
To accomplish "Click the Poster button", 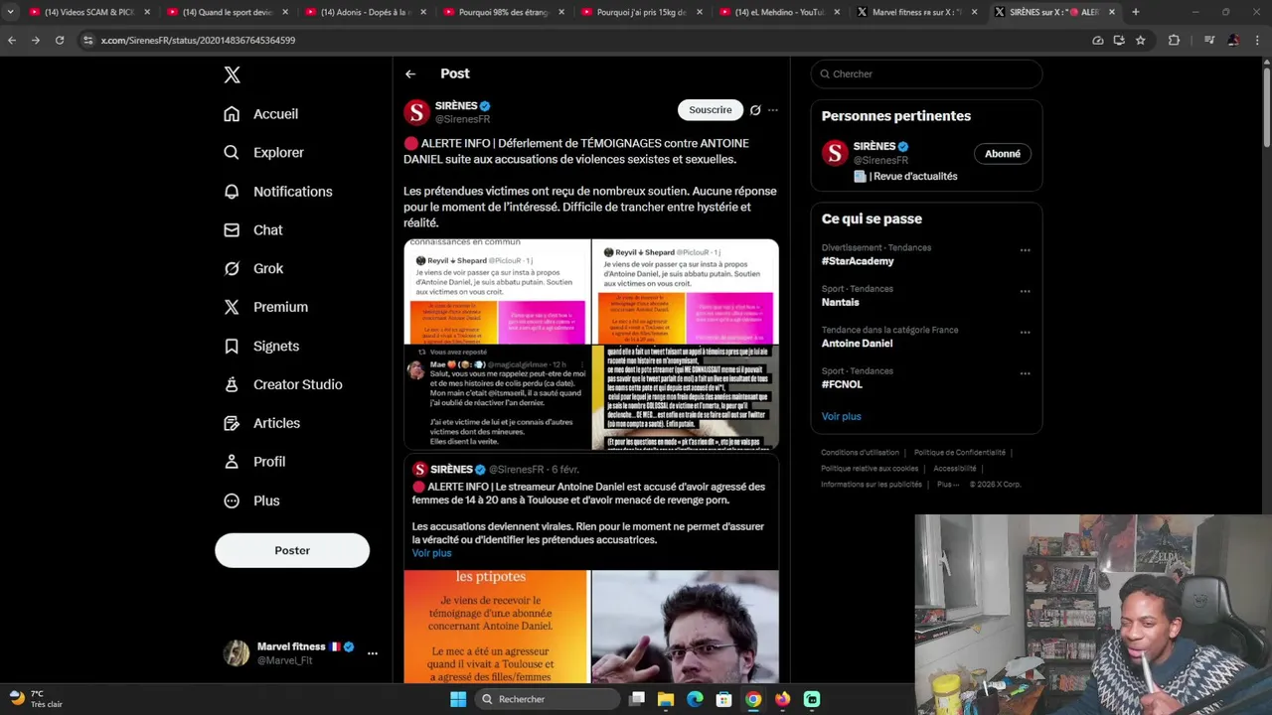I will click(292, 550).
